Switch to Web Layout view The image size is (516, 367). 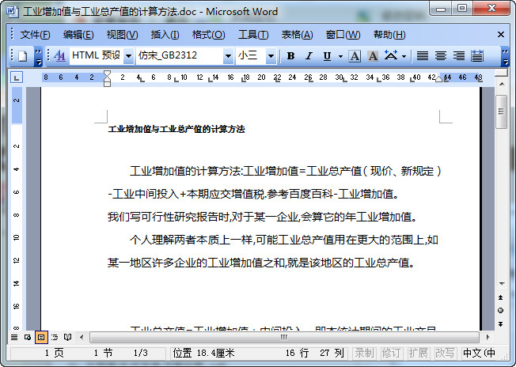pos(28,337)
